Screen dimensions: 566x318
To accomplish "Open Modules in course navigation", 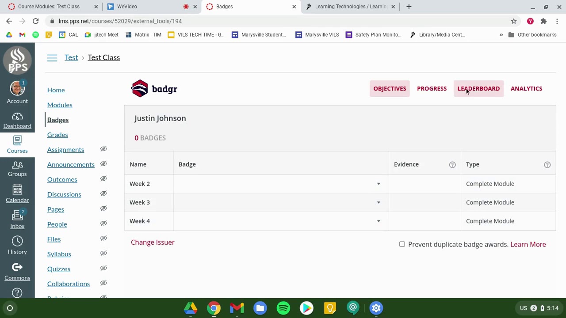I will pyautogui.click(x=60, y=105).
